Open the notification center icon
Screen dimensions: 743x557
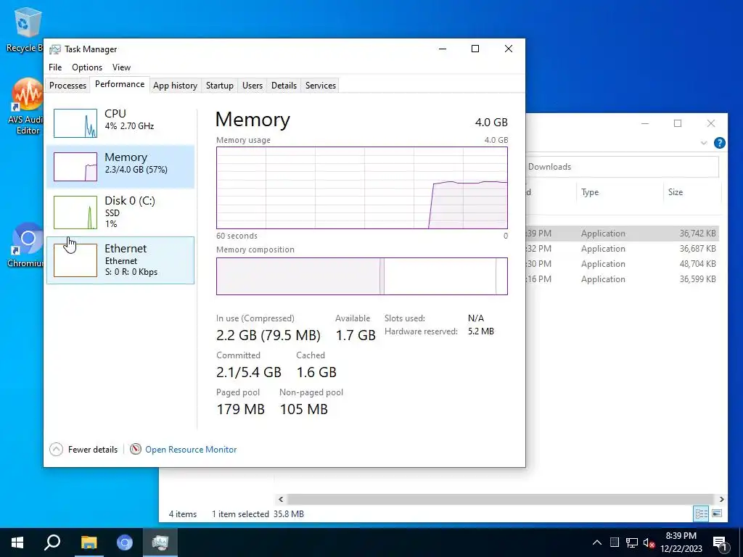click(720, 544)
